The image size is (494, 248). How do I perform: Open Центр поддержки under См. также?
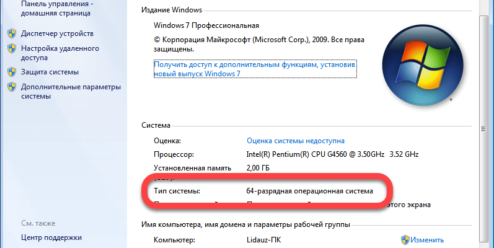coord(51,237)
